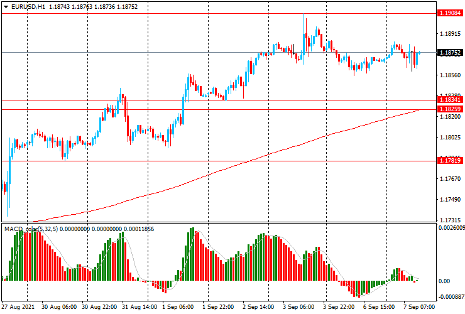Click the MACD_color(5,32,5) indicator label
The height and width of the screenshot is (314, 465).
tap(31, 229)
